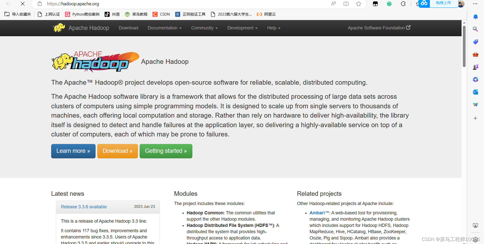Open 导入收藏夹 bookmark item
Image resolution: width=484 pixels, height=244 pixels.
[x=18, y=14]
